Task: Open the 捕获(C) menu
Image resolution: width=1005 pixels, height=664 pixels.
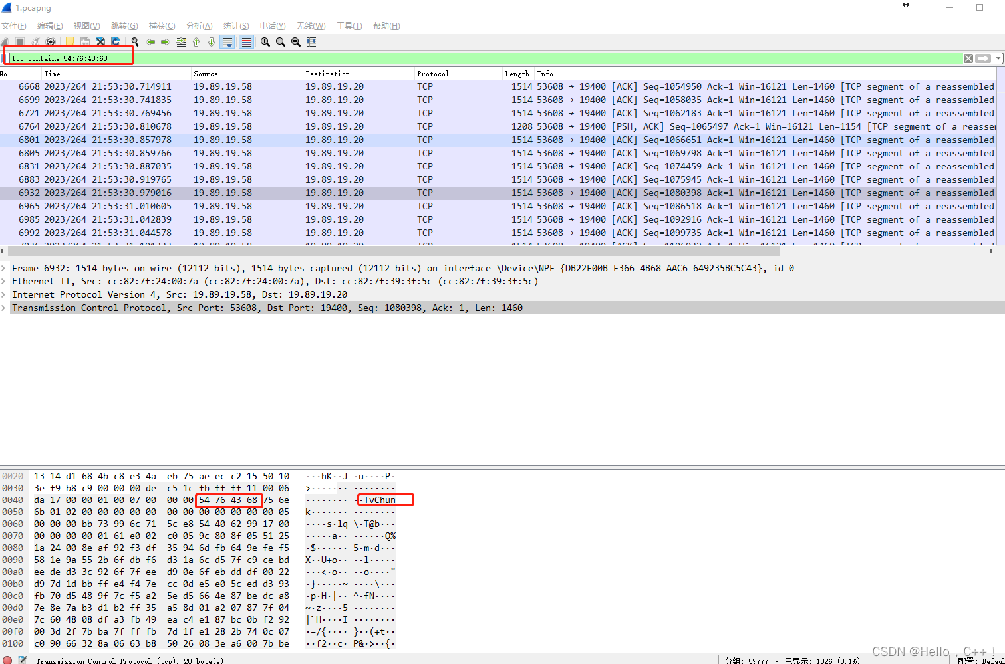Action: [x=162, y=26]
